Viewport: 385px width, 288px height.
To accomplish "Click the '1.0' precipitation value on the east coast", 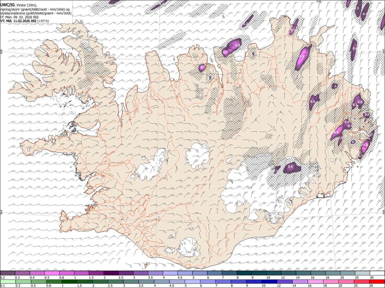I will point(366,145).
